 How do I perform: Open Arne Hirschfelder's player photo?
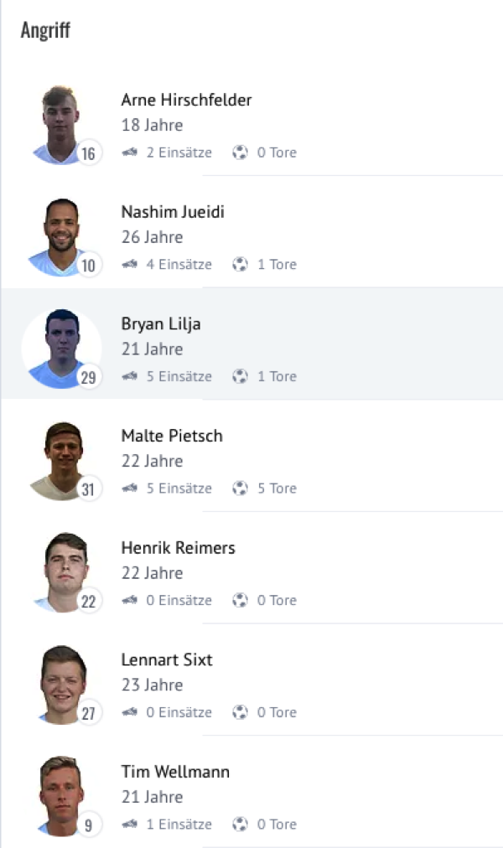click(x=60, y=124)
